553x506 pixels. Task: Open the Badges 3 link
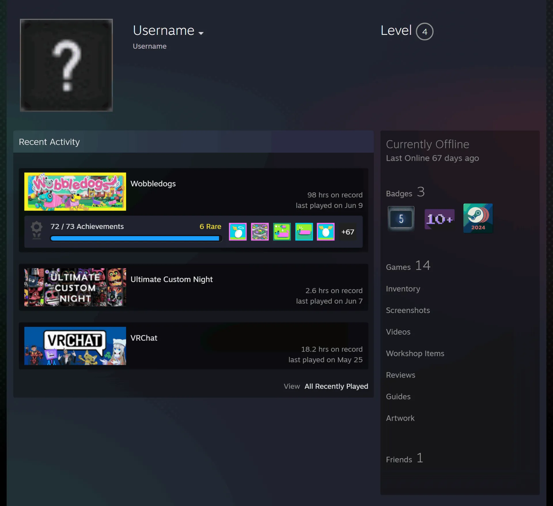point(405,192)
